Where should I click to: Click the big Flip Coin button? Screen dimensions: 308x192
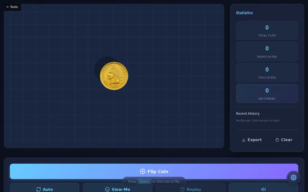[x=154, y=171]
